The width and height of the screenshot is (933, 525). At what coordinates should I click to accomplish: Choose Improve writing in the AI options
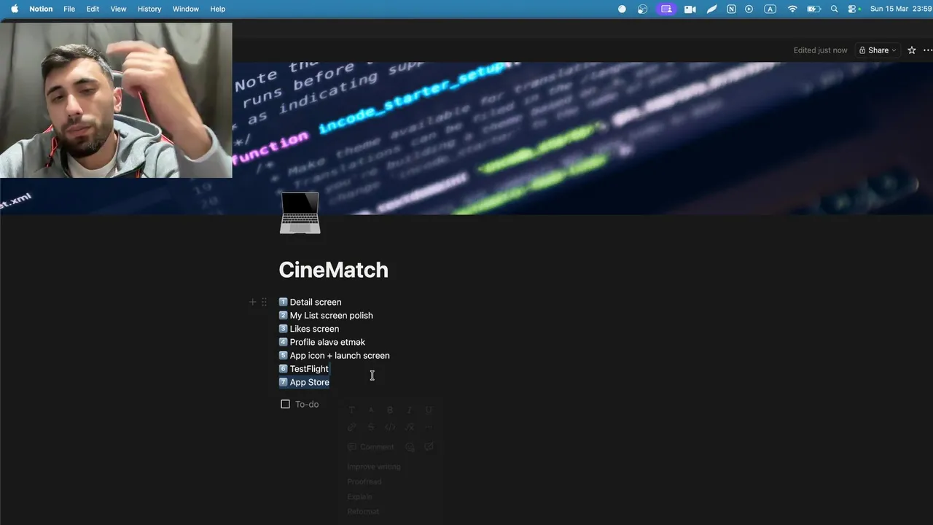pyautogui.click(x=374, y=467)
